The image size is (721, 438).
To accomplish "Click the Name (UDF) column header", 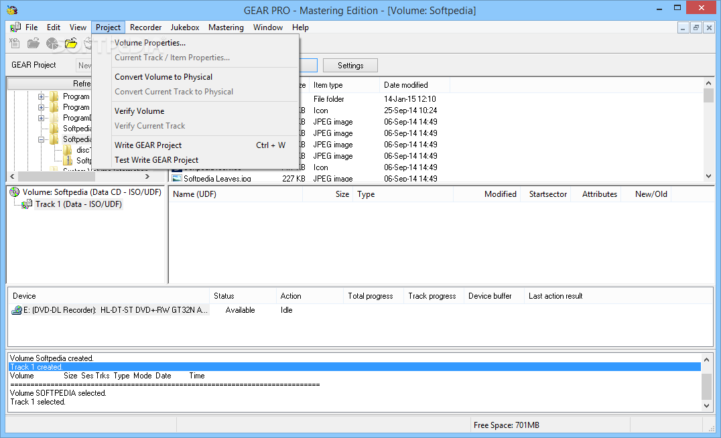I will click(236, 194).
